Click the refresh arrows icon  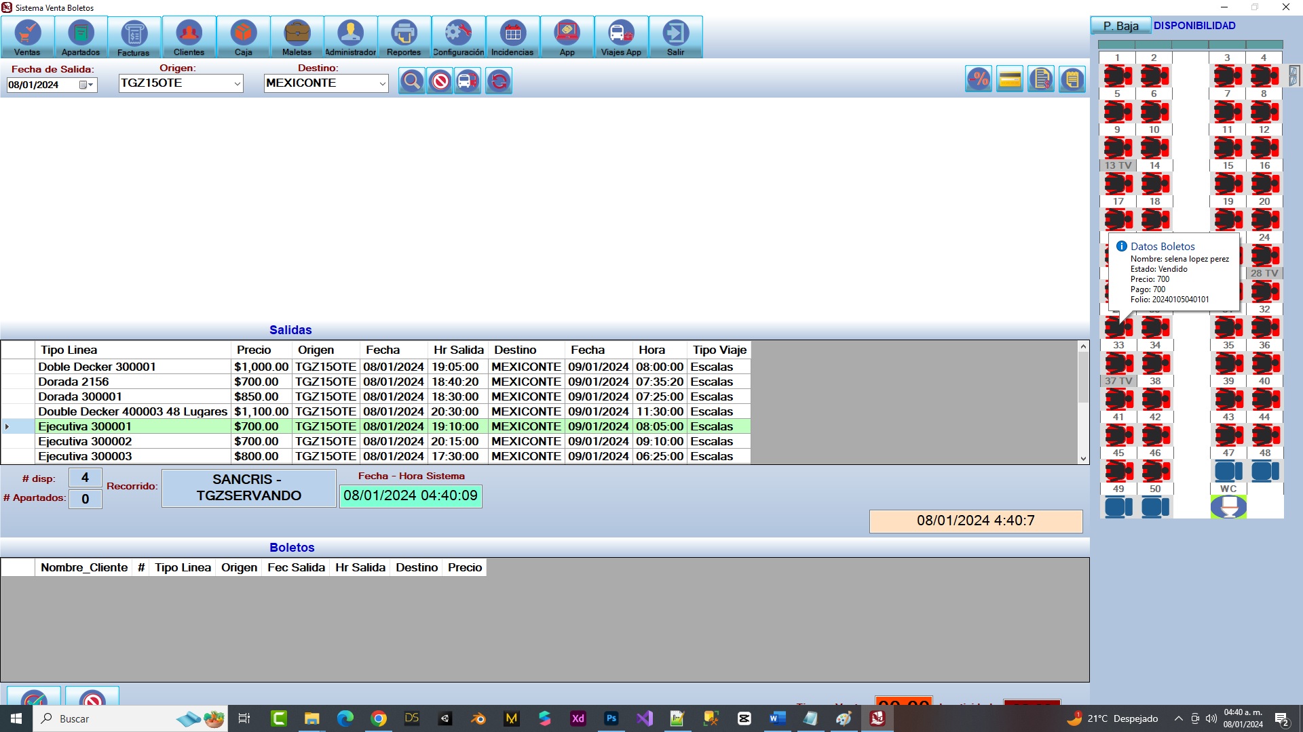tap(499, 81)
